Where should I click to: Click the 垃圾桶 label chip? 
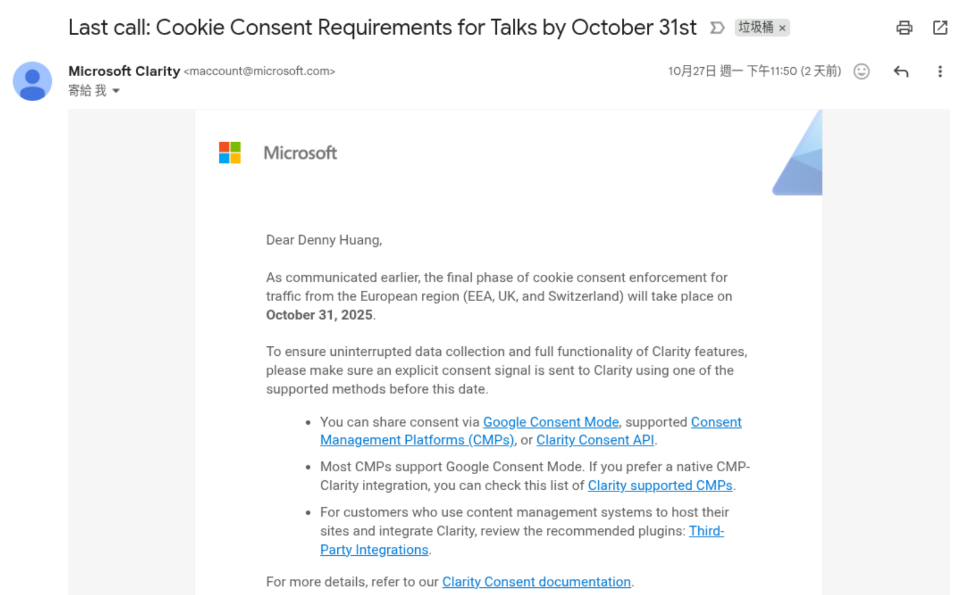click(x=755, y=27)
